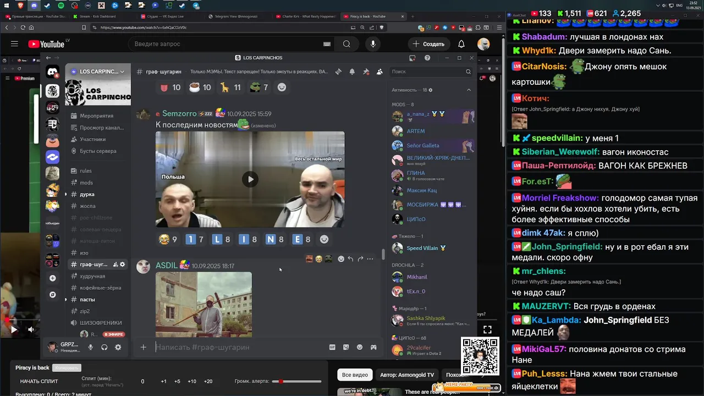Viewport: 704px width, 396px height.
Task: Click YouTube voice search microphone
Action: pos(373,44)
